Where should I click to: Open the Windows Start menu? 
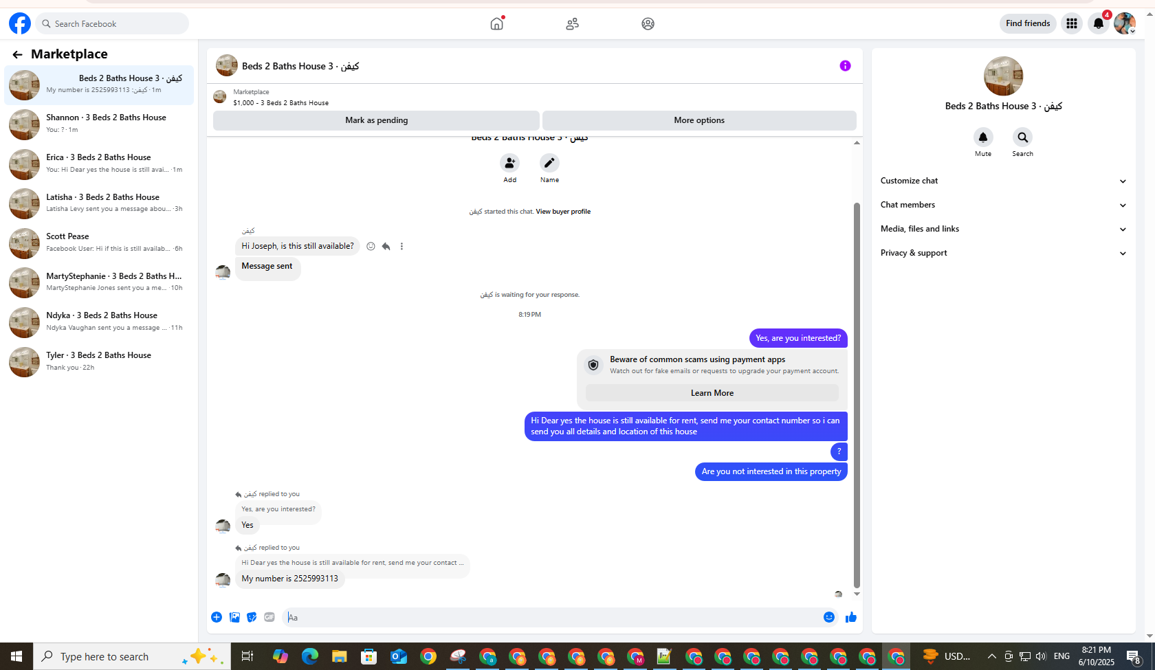(16, 656)
